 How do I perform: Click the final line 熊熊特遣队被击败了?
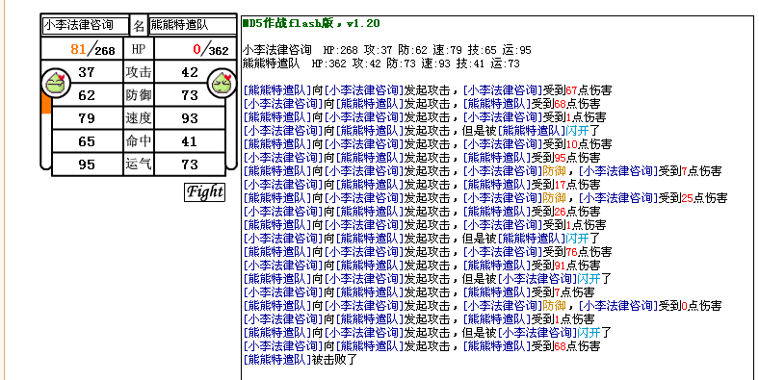(x=300, y=360)
